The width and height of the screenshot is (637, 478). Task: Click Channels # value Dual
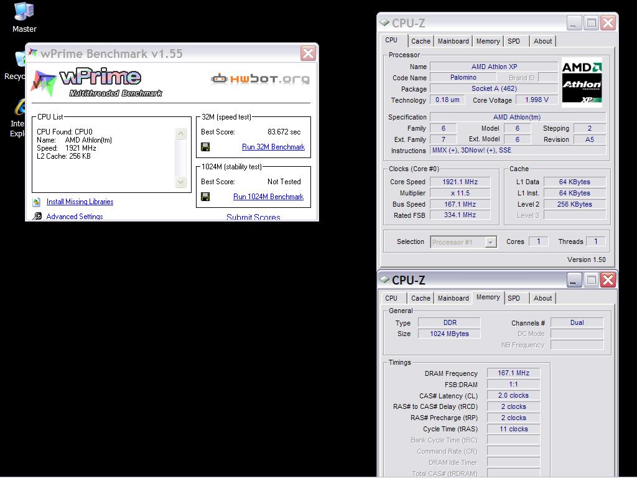[x=577, y=323]
